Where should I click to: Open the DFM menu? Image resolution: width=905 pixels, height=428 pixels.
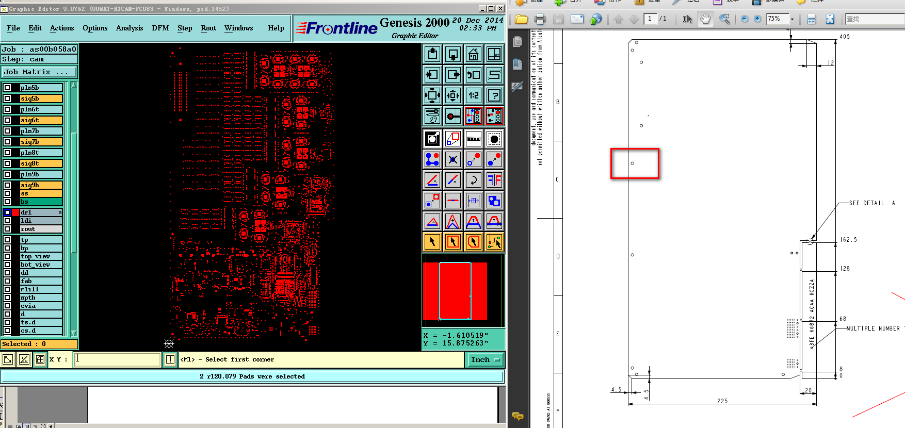pos(160,28)
